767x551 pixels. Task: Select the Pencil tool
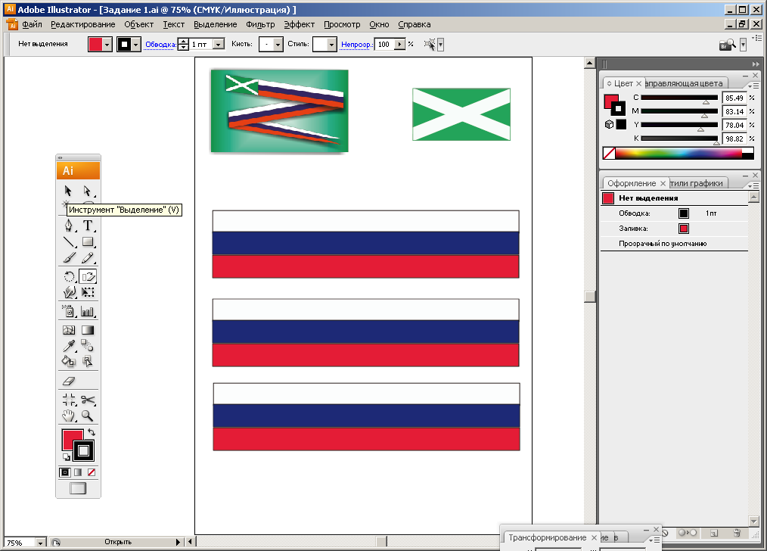coord(88,257)
